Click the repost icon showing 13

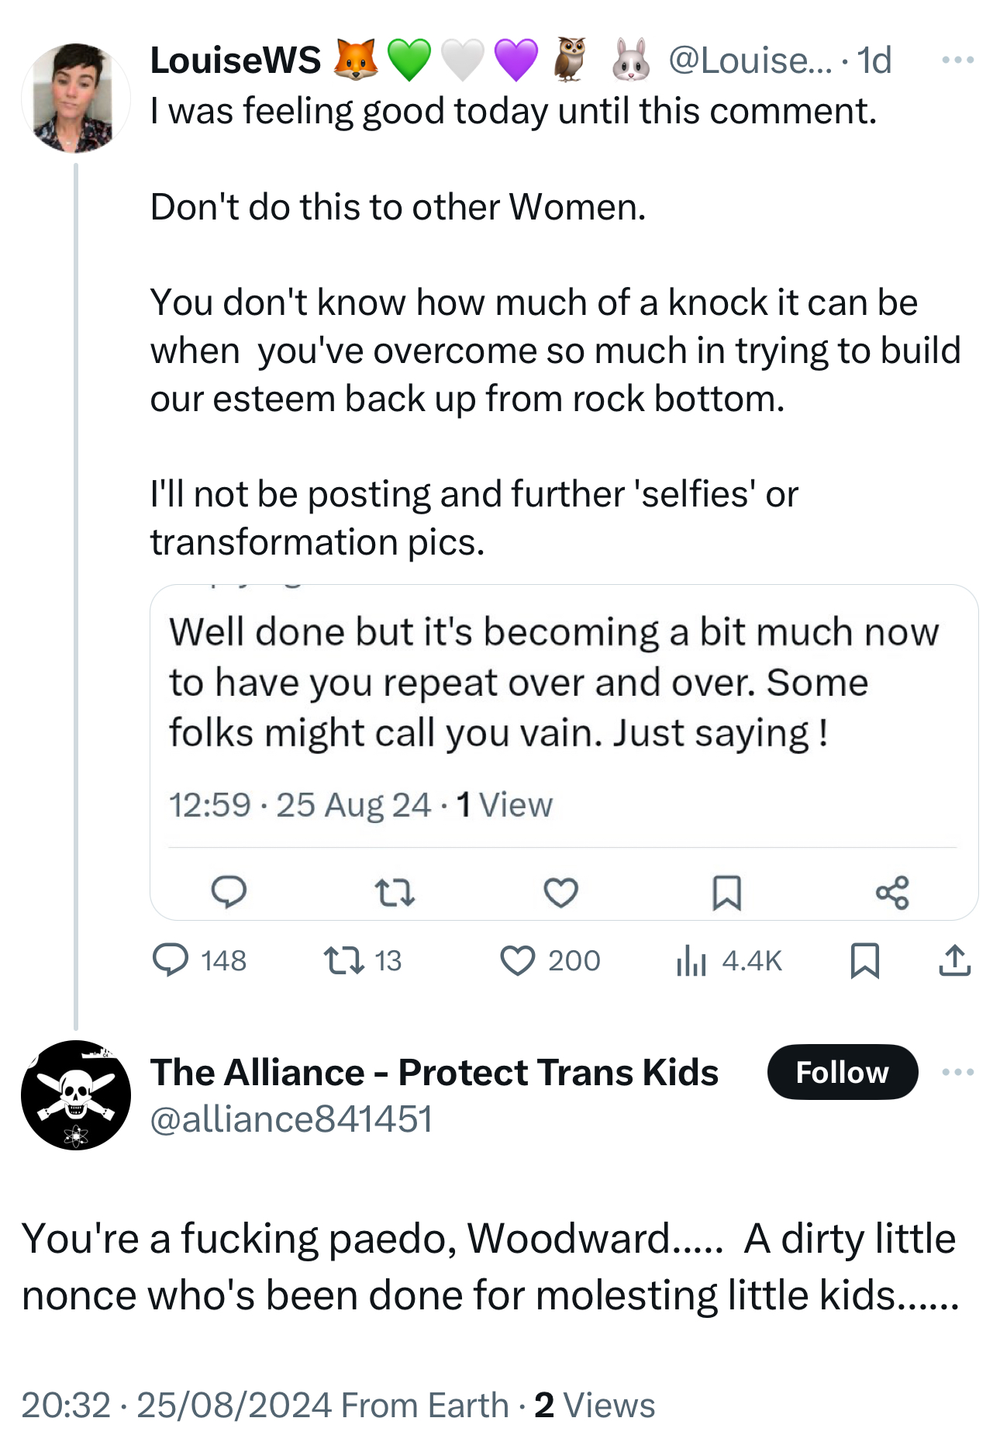pos(344,960)
